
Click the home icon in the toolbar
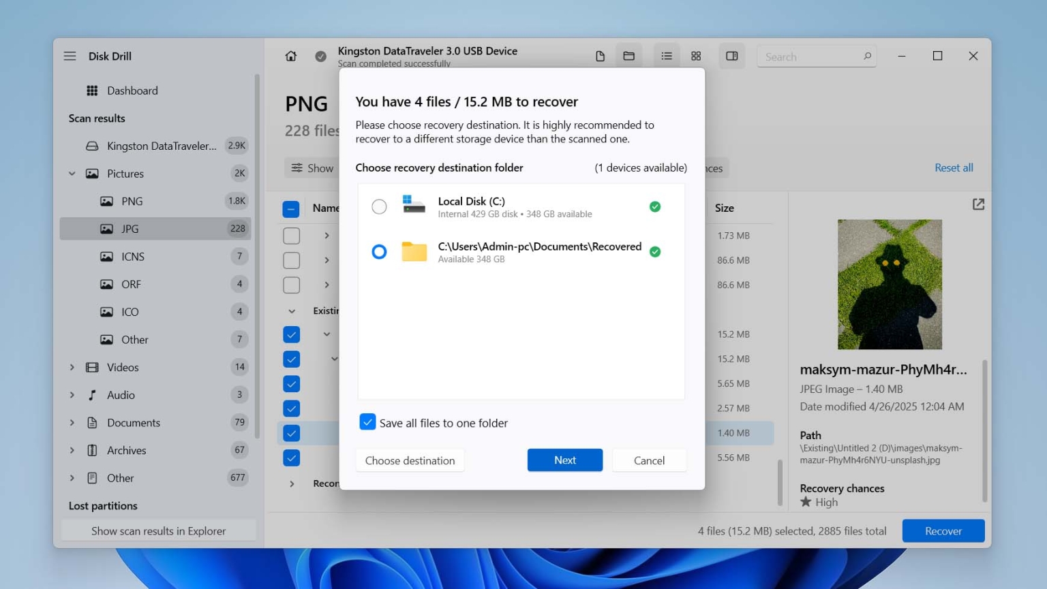pyautogui.click(x=290, y=56)
